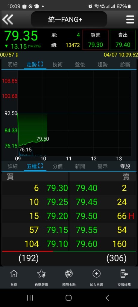138x307 pixels.
Task: Tap 賣出 sell button at 79.40
Action: click(123, 40)
